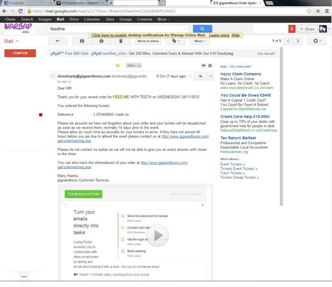
Task: Open notifications count badge 2
Action: [292, 29]
